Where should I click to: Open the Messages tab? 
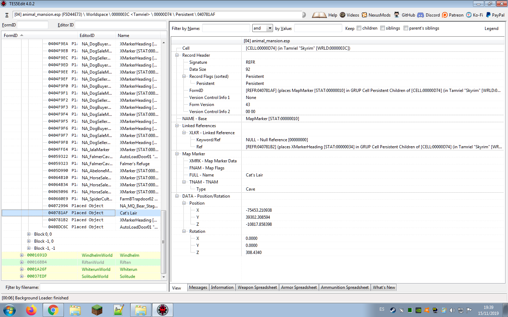tap(198, 287)
